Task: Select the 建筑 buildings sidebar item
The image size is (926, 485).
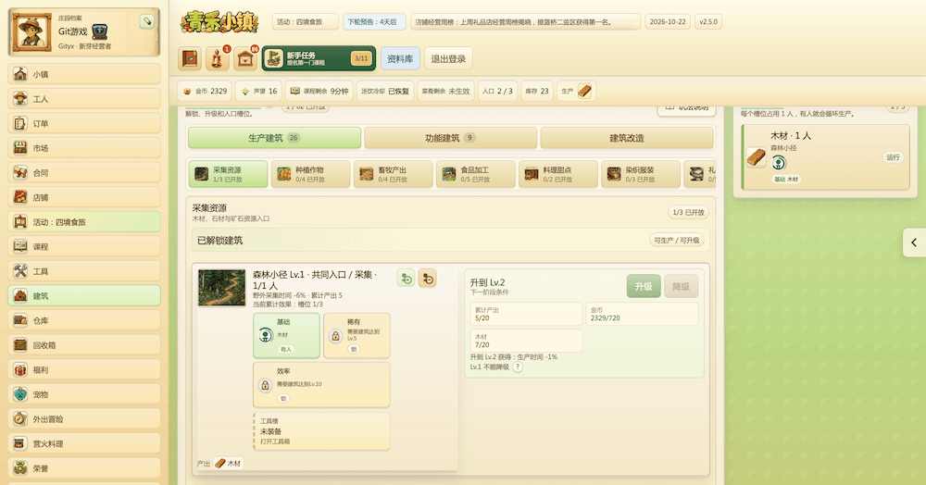Action: click(x=84, y=295)
